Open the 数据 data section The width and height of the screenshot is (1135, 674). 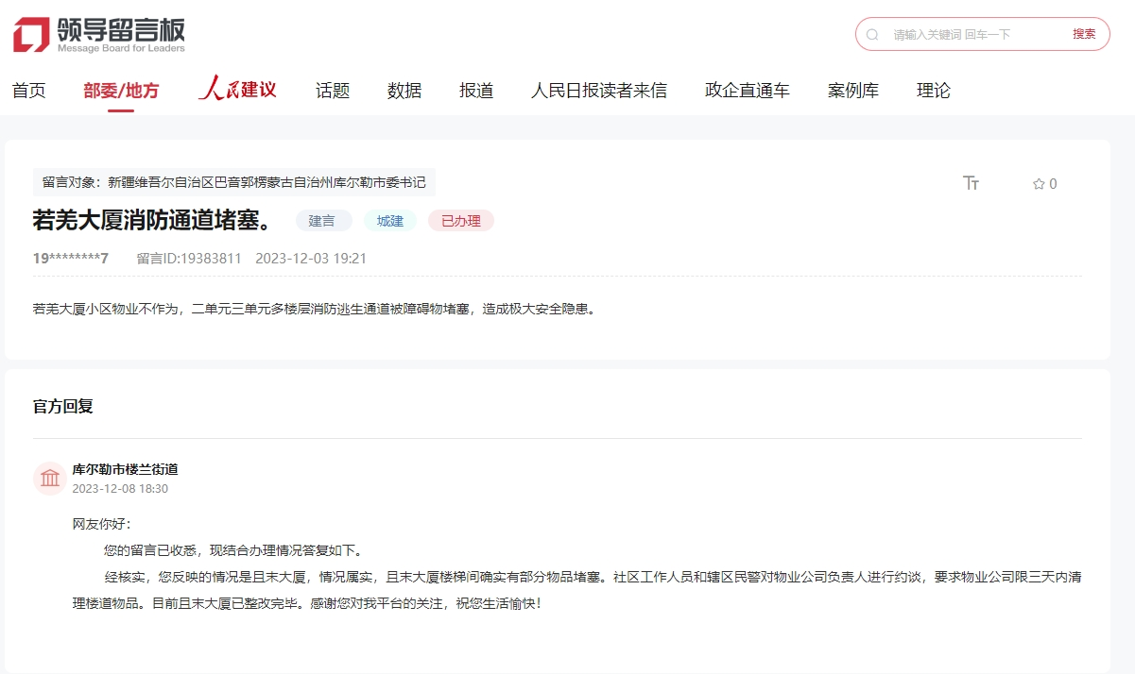tap(404, 91)
